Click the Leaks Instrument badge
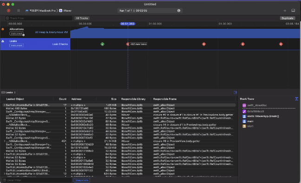This screenshot has height=183, width=301. (17, 46)
